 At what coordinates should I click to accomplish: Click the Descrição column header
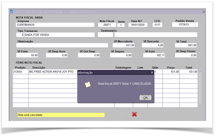pyautogui.click(x=39, y=68)
